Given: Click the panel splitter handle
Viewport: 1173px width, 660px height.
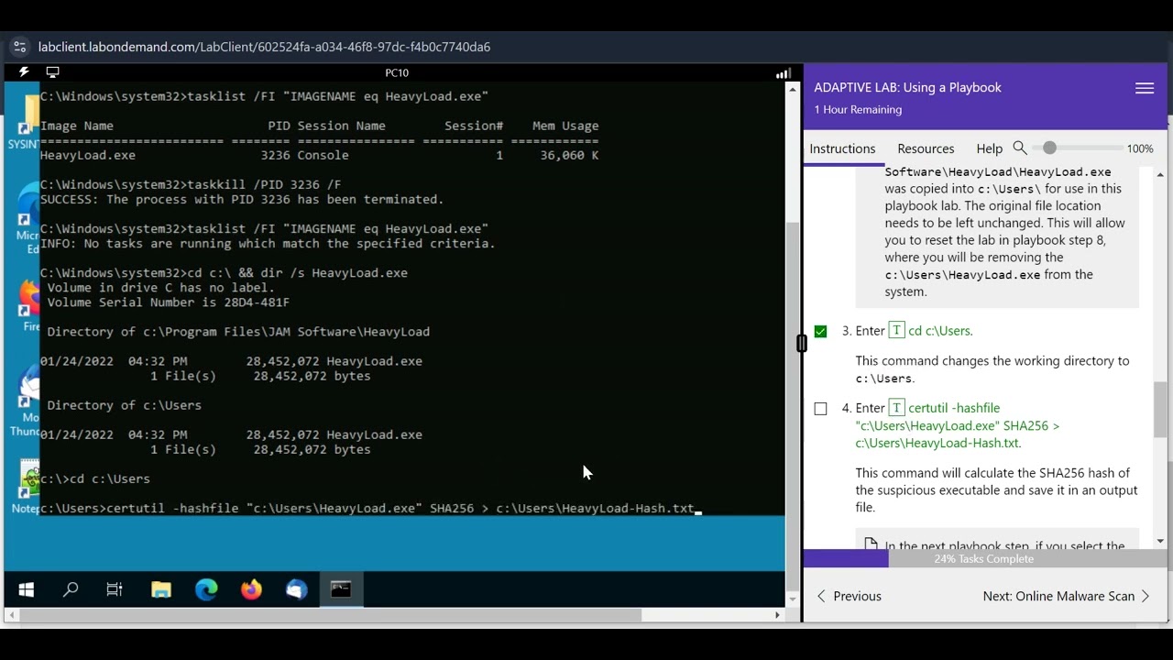Looking at the screenshot, I should 802,343.
